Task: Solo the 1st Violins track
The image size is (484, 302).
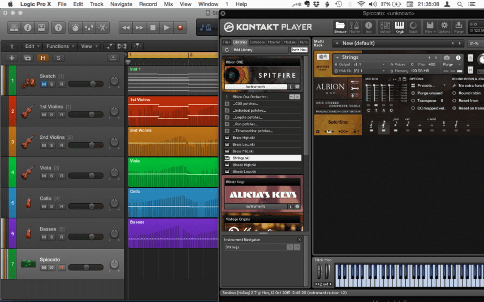Action: pos(51,115)
